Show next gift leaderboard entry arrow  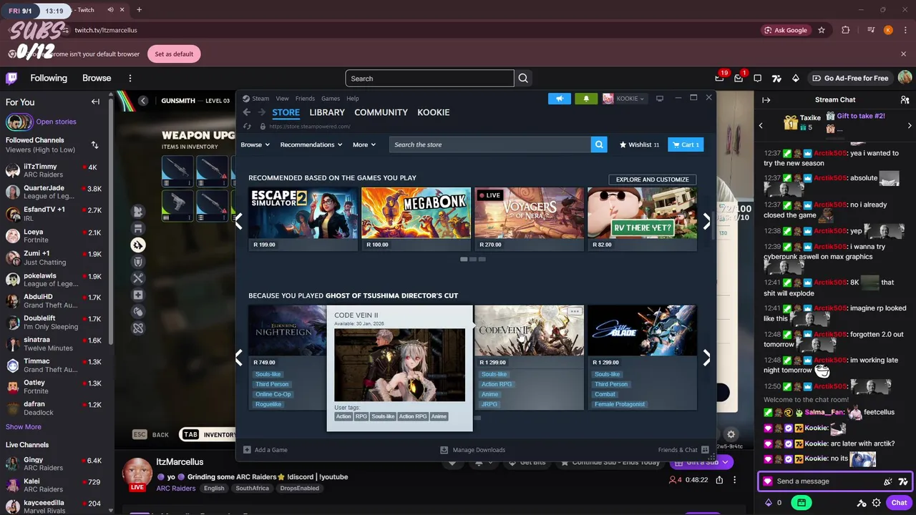[x=910, y=126]
